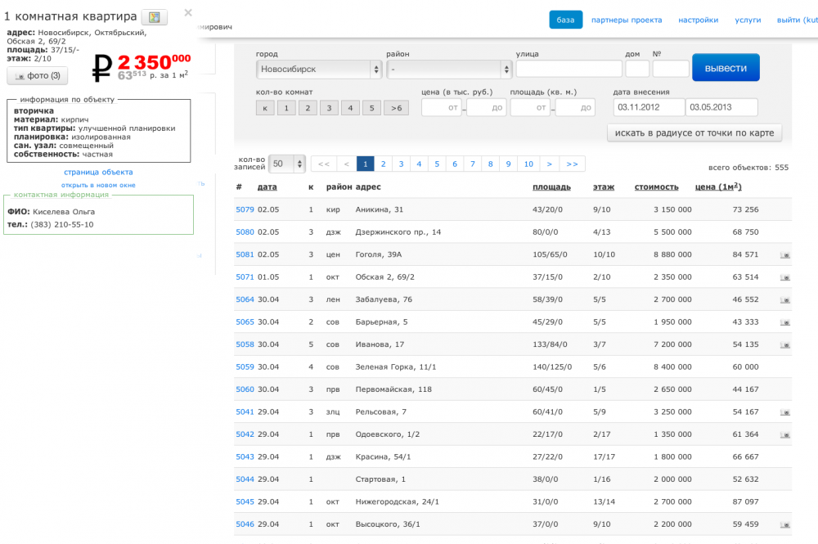The width and height of the screenshot is (818, 544).
Task: Toggle room count filter 1
Action: click(x=286, y=108)
